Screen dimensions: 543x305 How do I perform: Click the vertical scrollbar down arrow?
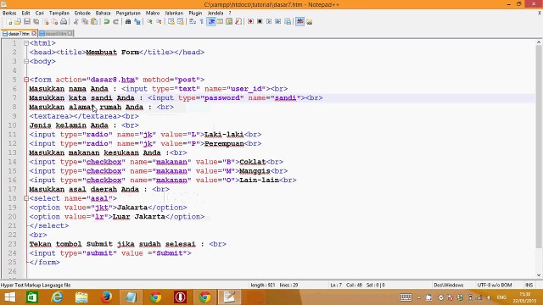pyautogui.click(x=539, y=275)
